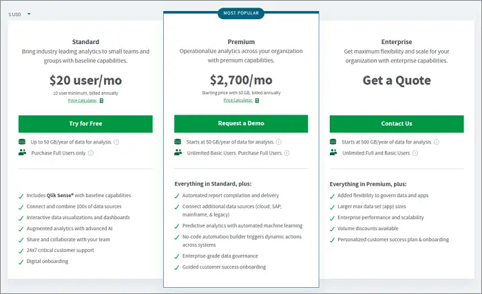This screenshot has height=294, width=482.
Task: Click info icon beside Starts at 500 GB/year
Action: (x=437, y=142)
